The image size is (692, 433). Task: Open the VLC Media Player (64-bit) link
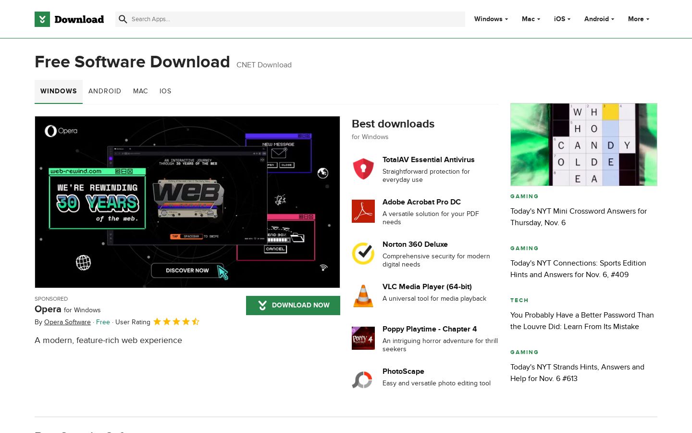click(427, 287)
